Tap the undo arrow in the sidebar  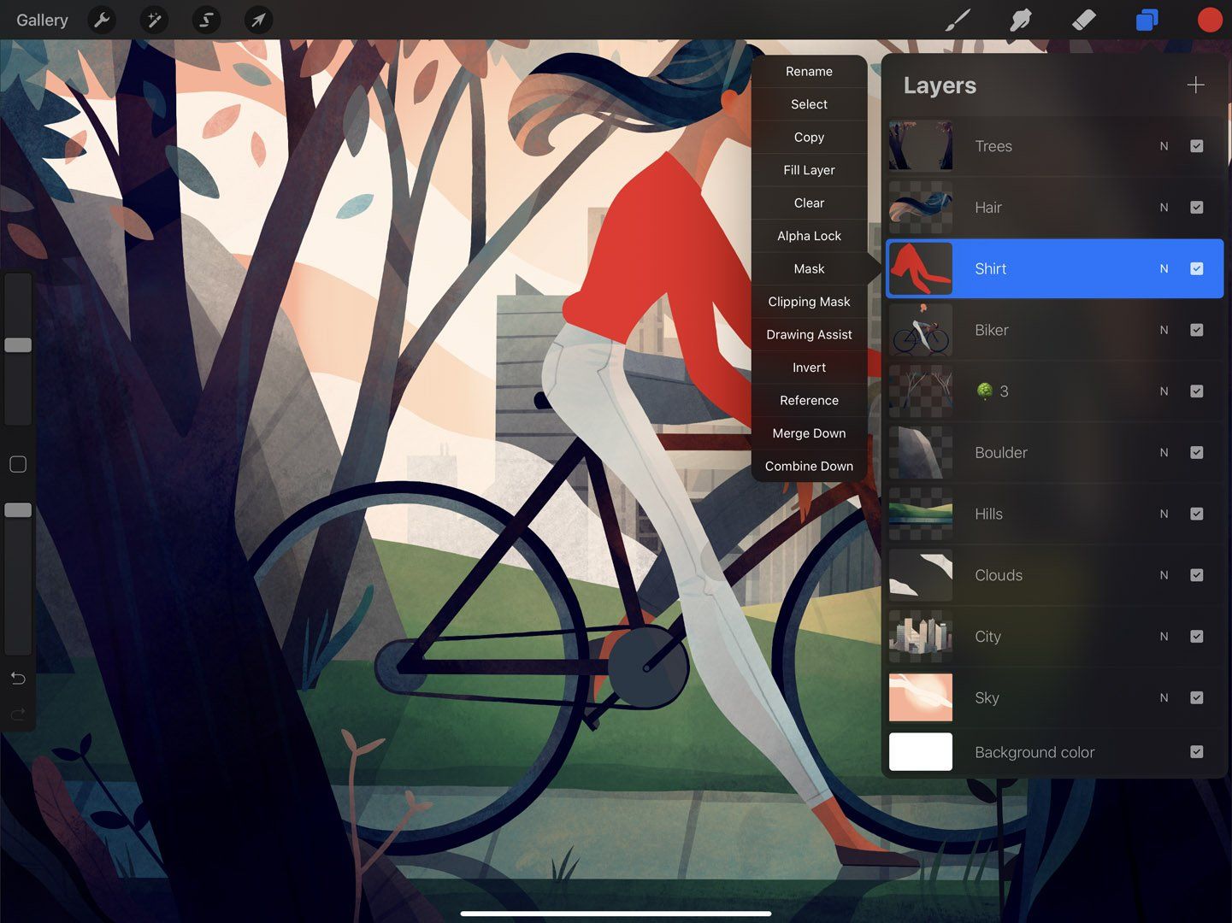pos(17,678)
